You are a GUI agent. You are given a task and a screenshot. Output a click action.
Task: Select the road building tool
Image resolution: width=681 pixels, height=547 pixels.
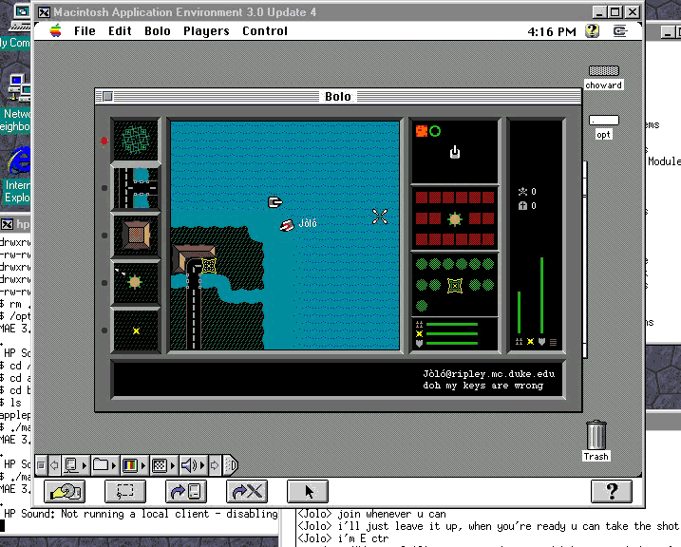click(x=136, y=187)
